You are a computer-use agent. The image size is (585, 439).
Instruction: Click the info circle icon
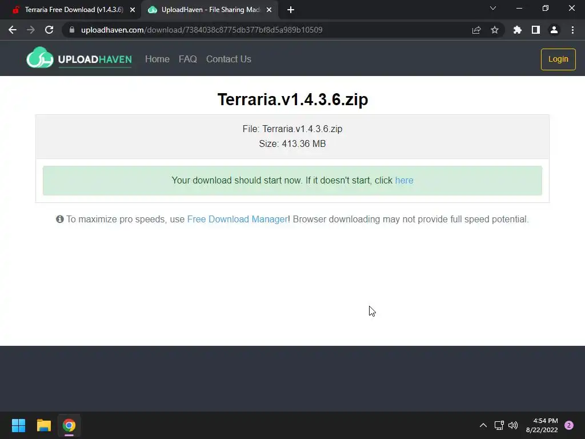(x=59, y=219)
